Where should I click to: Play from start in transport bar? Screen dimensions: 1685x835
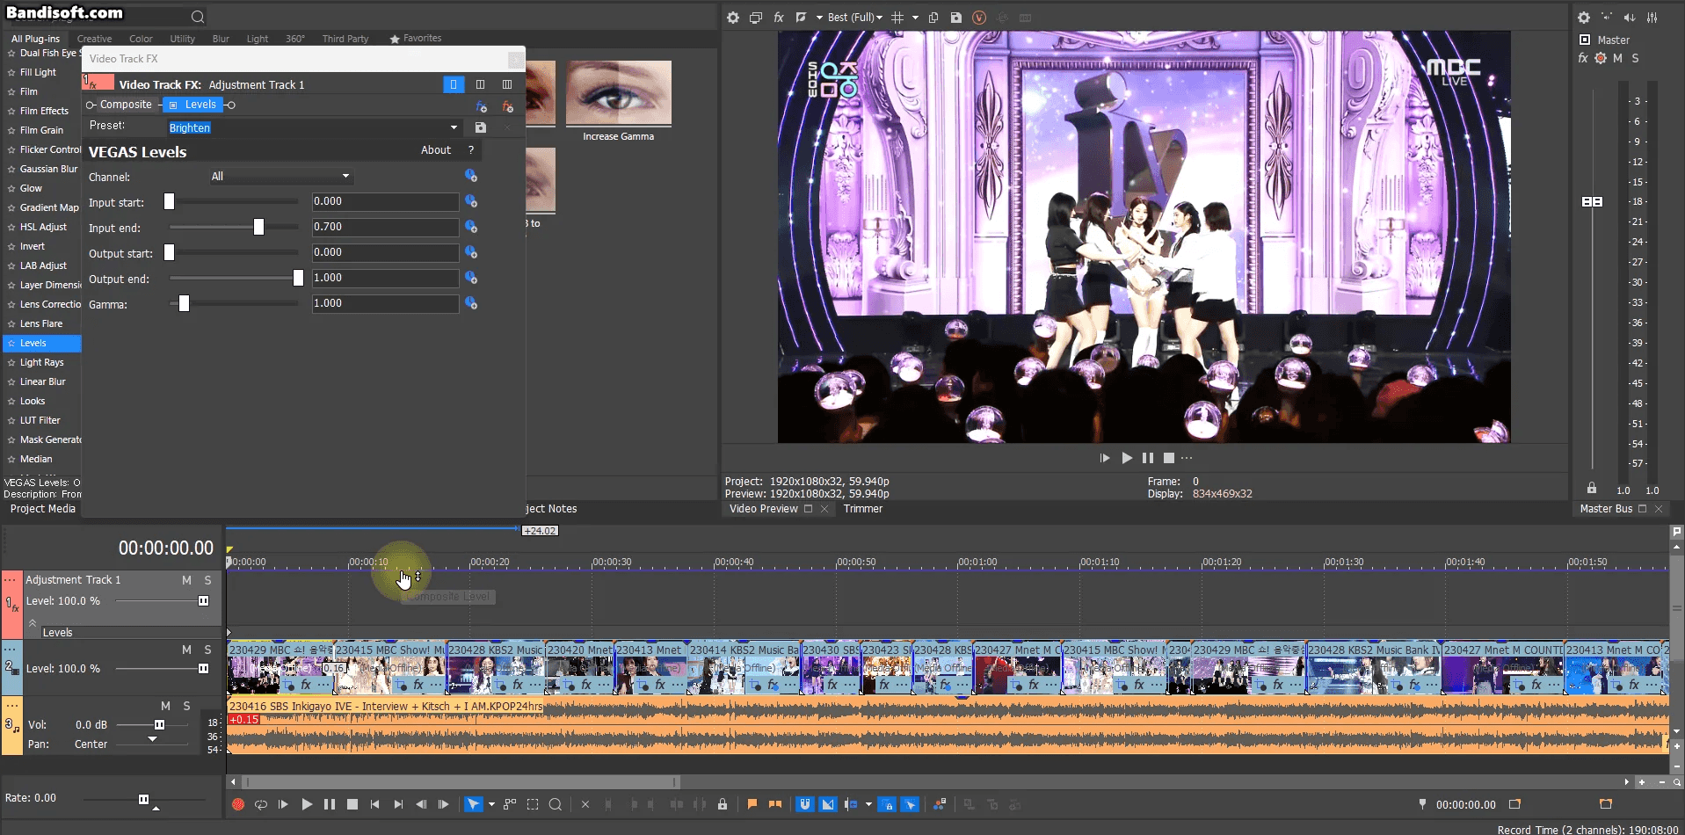(283, 804)
